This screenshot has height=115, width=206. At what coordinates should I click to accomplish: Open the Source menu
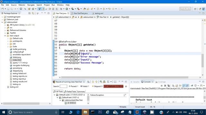[14, 5]
